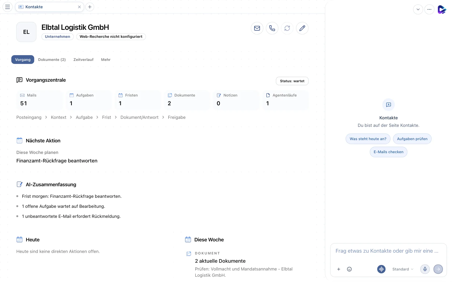Close the Kontakte tab
Screen dimensions: 452x282
tap(79, 7)
